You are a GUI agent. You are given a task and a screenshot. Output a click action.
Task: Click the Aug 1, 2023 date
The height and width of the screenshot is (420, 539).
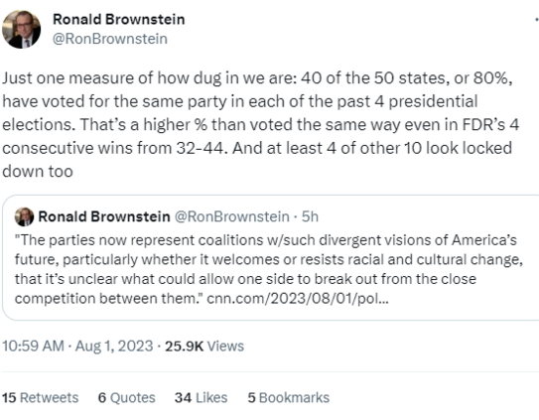114,346
